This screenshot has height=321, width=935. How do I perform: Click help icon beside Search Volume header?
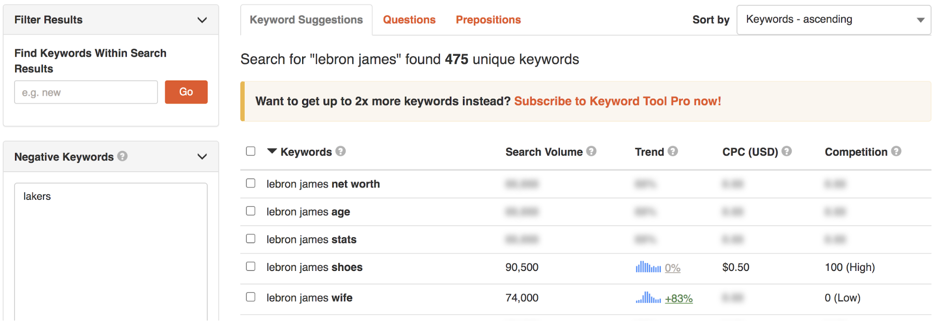pyautogui.click(x=591, y=151)
